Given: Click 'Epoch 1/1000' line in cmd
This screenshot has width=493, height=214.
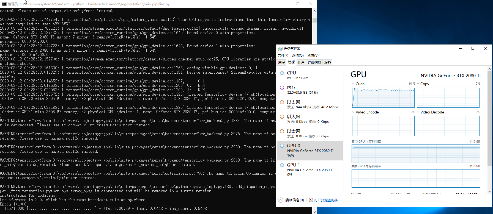Looking at the screenshot, I should (x=13, y=204).
